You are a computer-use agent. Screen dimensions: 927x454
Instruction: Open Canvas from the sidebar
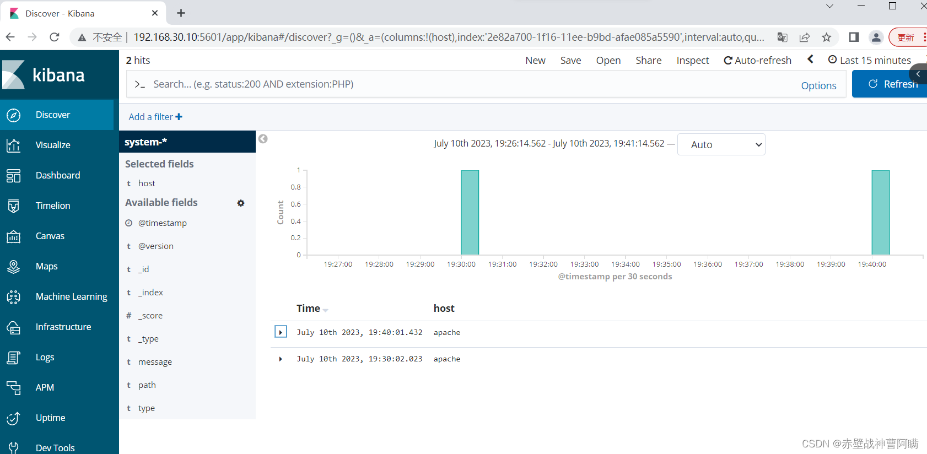pos(50,236)
